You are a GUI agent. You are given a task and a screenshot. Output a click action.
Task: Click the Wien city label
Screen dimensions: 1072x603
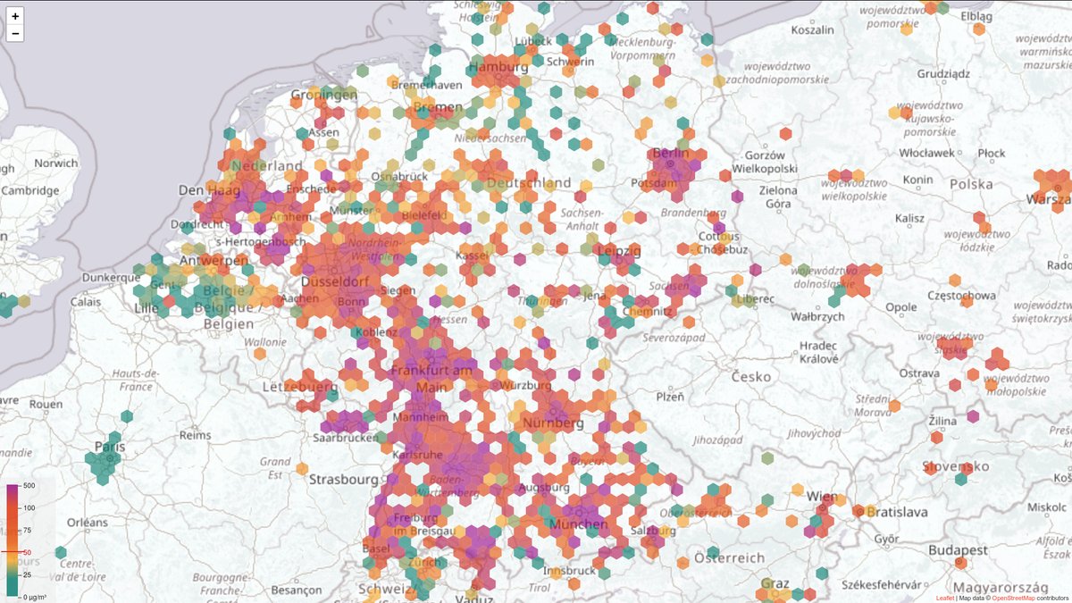pos(821,496)
